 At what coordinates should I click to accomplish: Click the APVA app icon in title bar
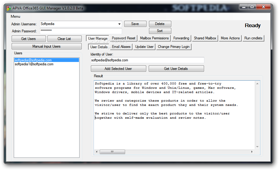[9, 8]
